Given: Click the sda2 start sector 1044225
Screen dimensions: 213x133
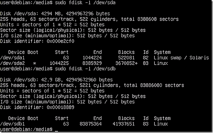Looking at the screenshot, I should point(59,63).
